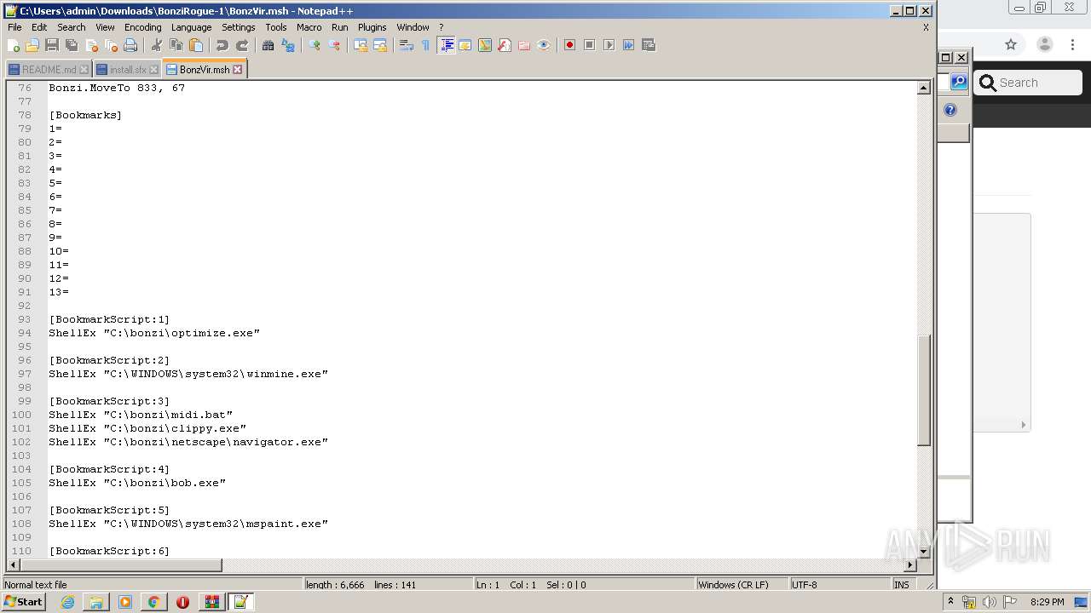Toggle the indent guide toolbar button
The height and width of the screenshot is (613, 1091).
point(446,45)
